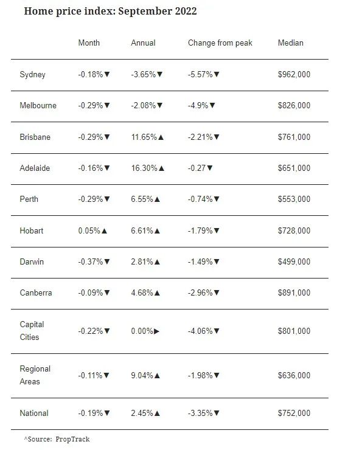Click the Sydney row label
The image size is (337, 450).
32,75
